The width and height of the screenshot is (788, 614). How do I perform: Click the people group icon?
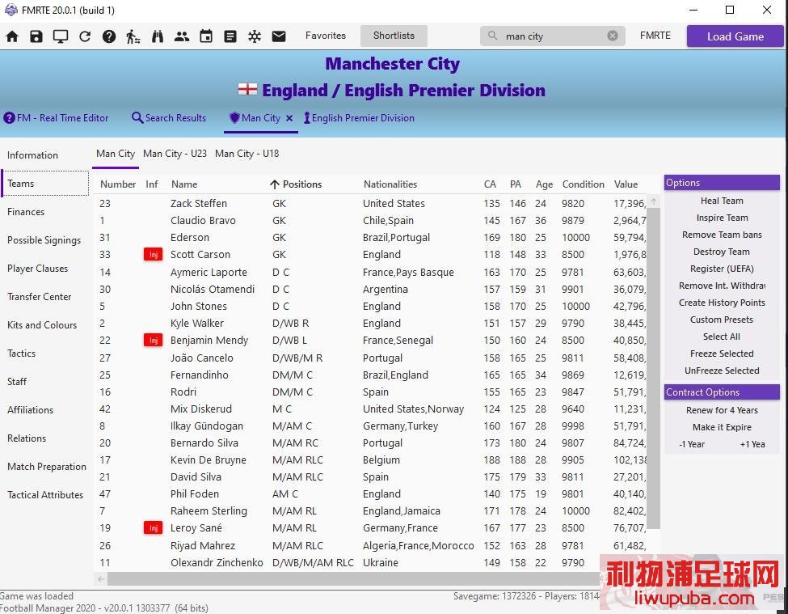pyautogui.click(x=182, y=36)
